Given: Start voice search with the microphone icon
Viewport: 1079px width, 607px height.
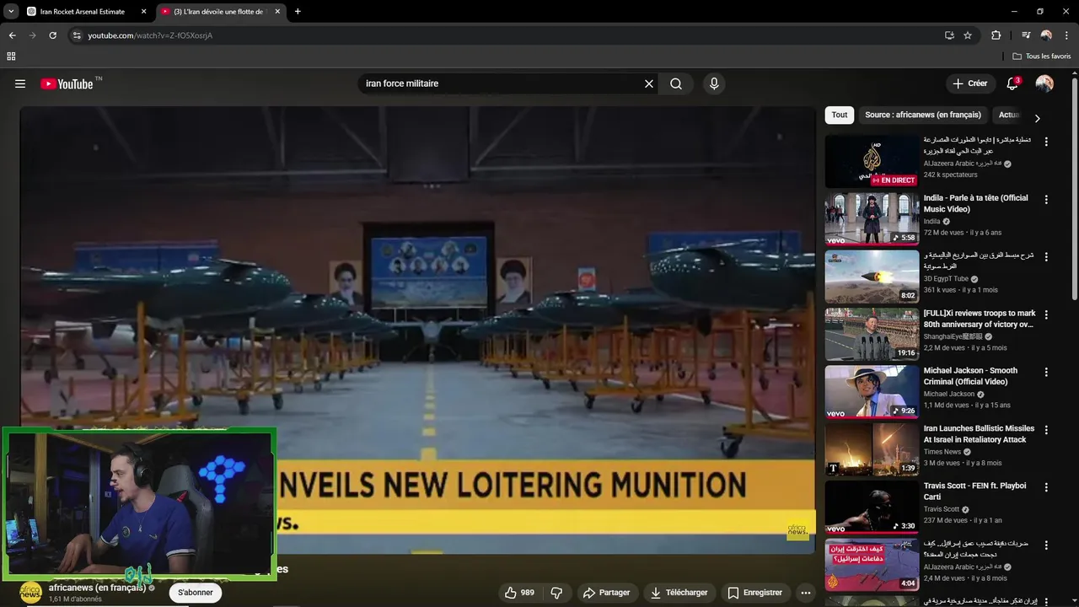Looking at the screenshot, I should pos(714,83).
